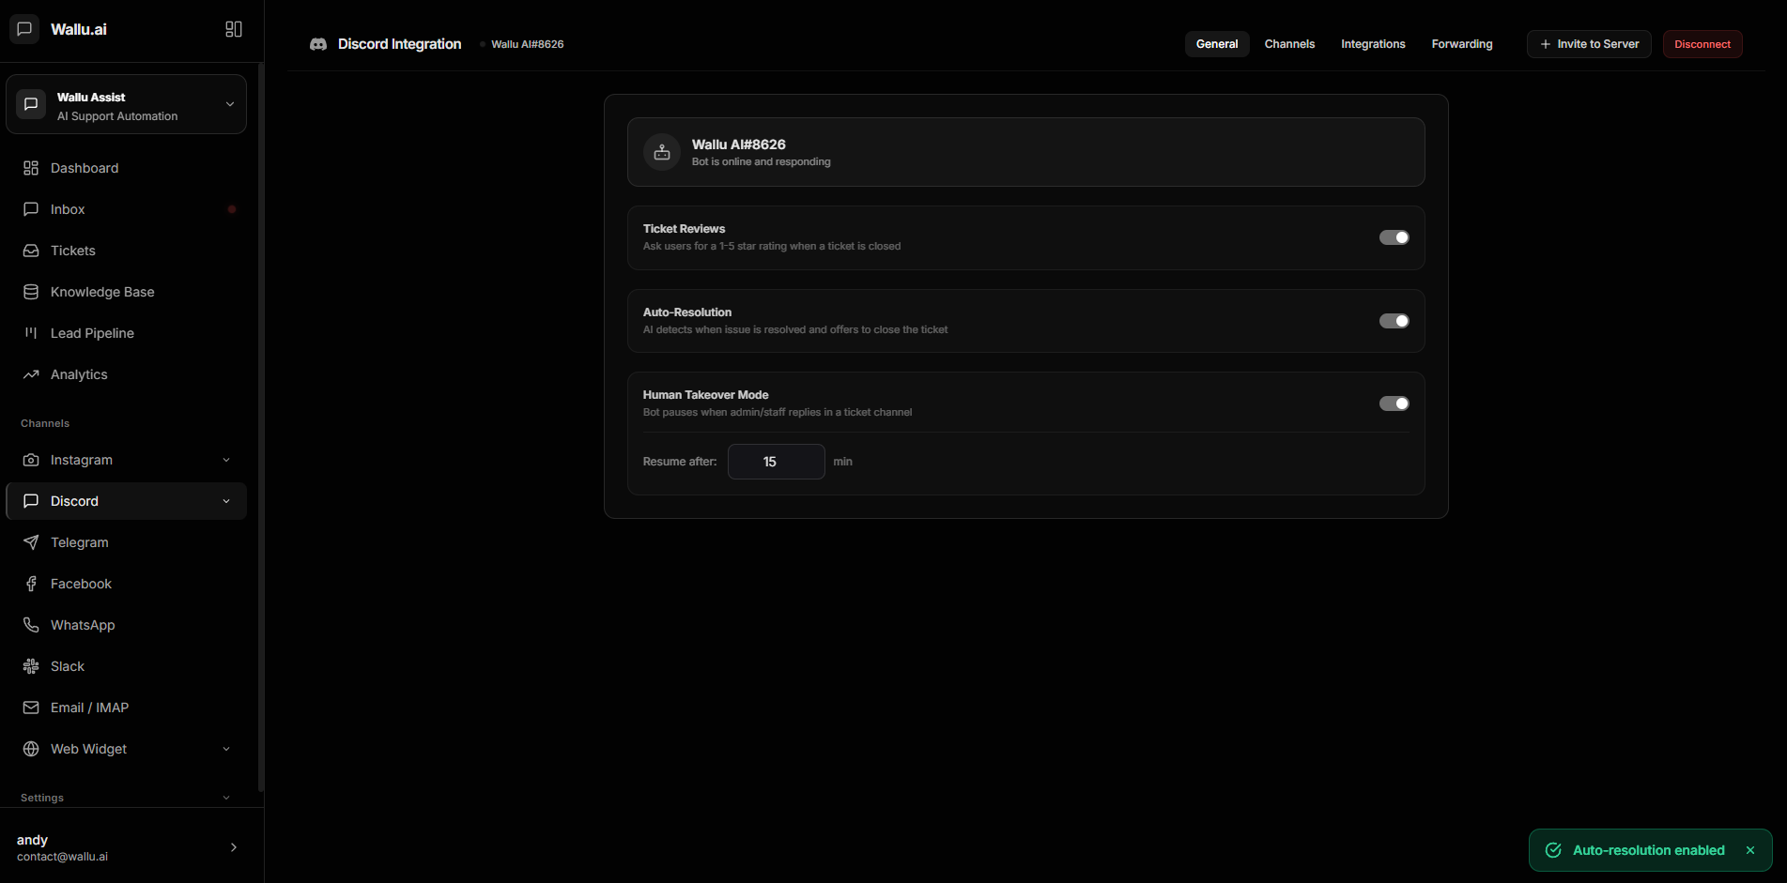
Task: Click the Web Widget globe icon
Action: (x=31, y=749)
